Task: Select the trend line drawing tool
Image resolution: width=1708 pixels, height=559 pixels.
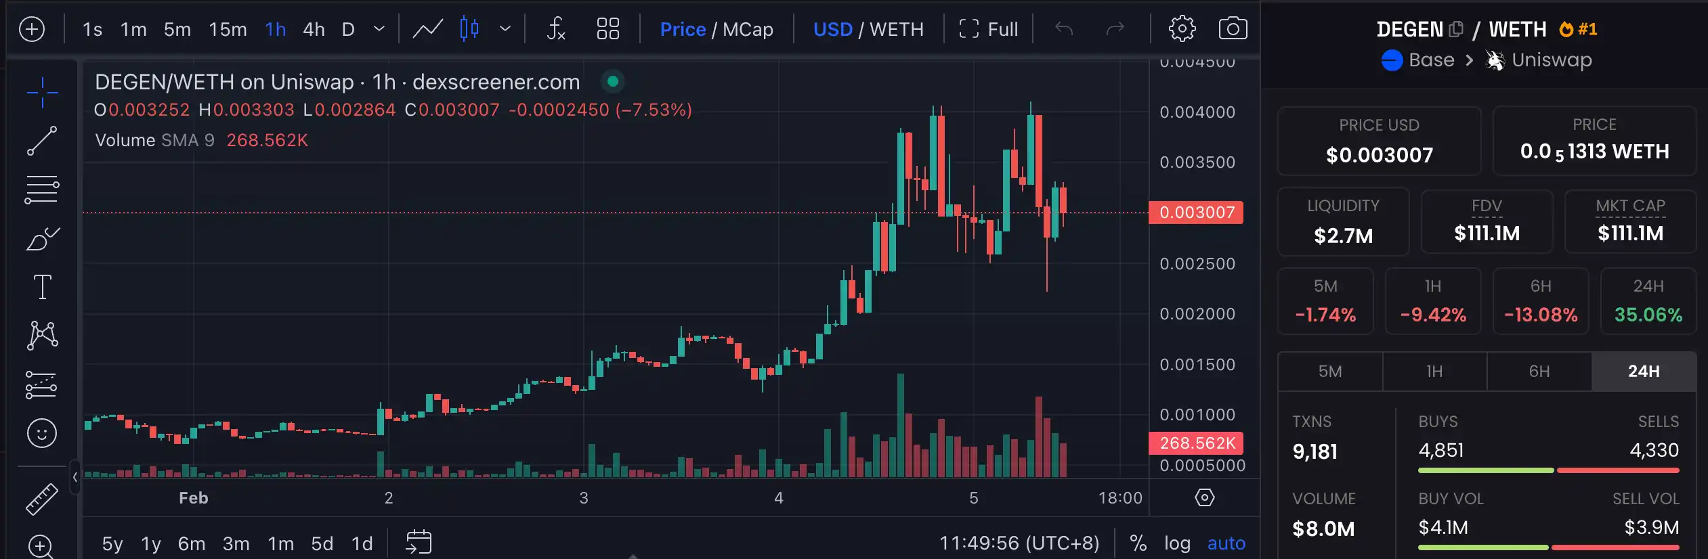Action: pos(42,141)
